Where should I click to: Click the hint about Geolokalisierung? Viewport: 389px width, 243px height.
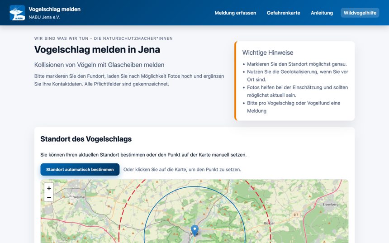coord(298,76)
